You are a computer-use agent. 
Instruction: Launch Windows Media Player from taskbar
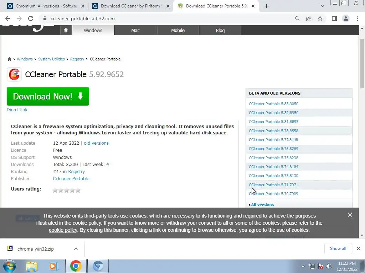tap(53, 266)
